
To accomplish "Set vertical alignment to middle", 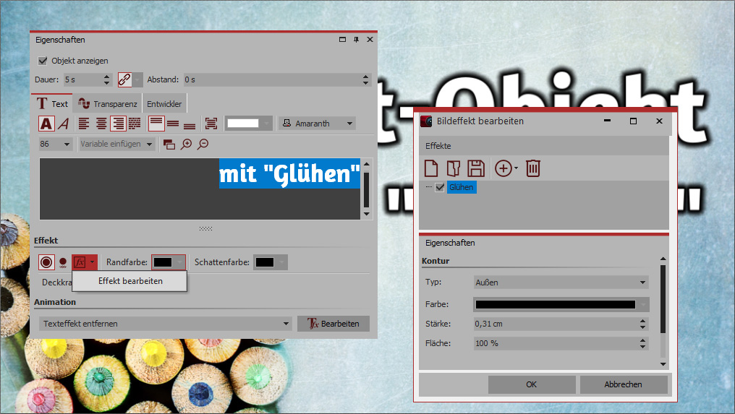I will click(173, 124).
